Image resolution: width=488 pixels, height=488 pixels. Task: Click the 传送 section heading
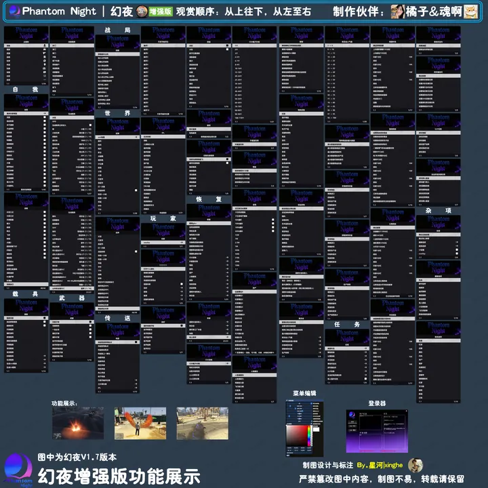[x=117, y=318]
